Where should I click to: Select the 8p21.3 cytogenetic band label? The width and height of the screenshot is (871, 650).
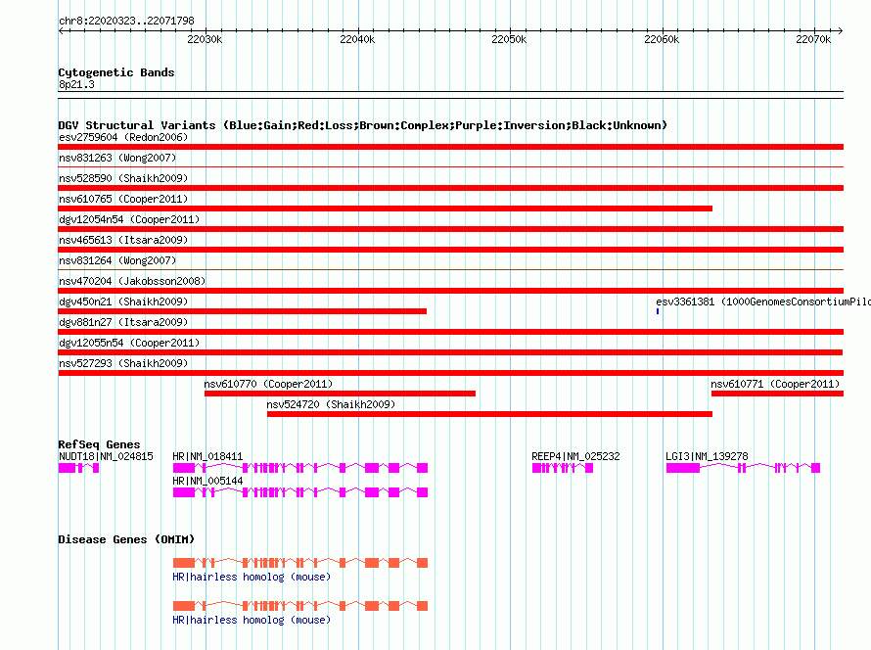(76, 85)
